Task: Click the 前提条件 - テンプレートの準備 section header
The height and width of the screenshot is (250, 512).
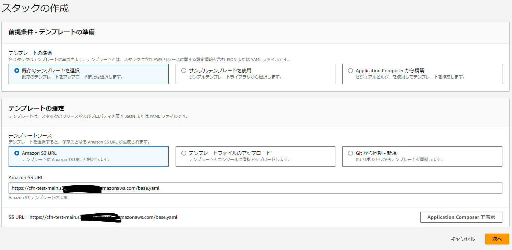Action: [51, 32]
